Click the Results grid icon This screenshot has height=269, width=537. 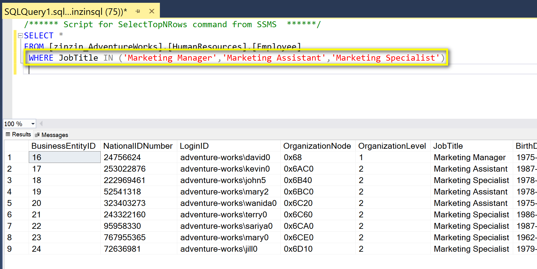pyautogui.click(x=8, y=134)
